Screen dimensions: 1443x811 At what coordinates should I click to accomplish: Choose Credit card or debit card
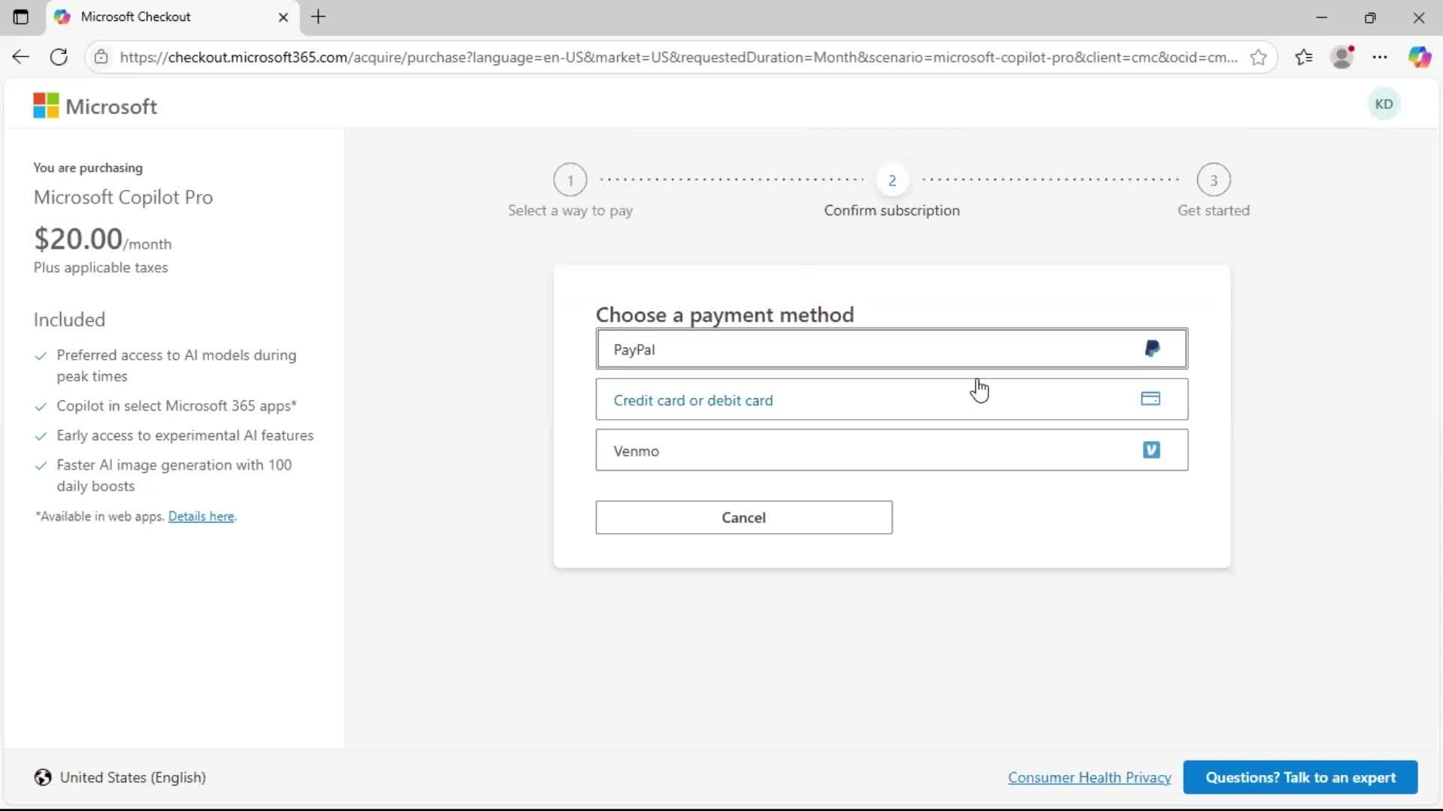tap(892, 399)
